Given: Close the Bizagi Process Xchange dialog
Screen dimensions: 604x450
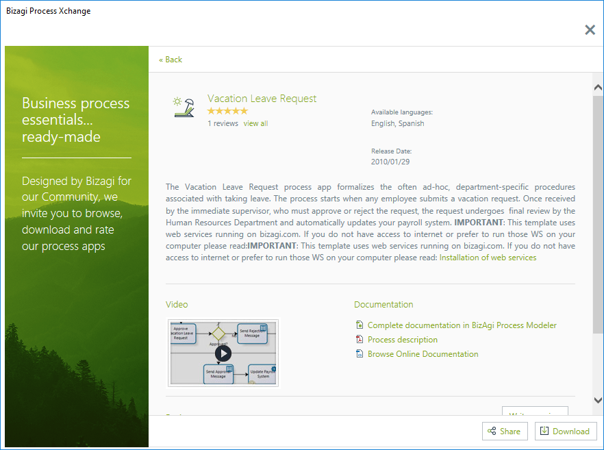Looking at the screenshot, I should pos(590,29).
